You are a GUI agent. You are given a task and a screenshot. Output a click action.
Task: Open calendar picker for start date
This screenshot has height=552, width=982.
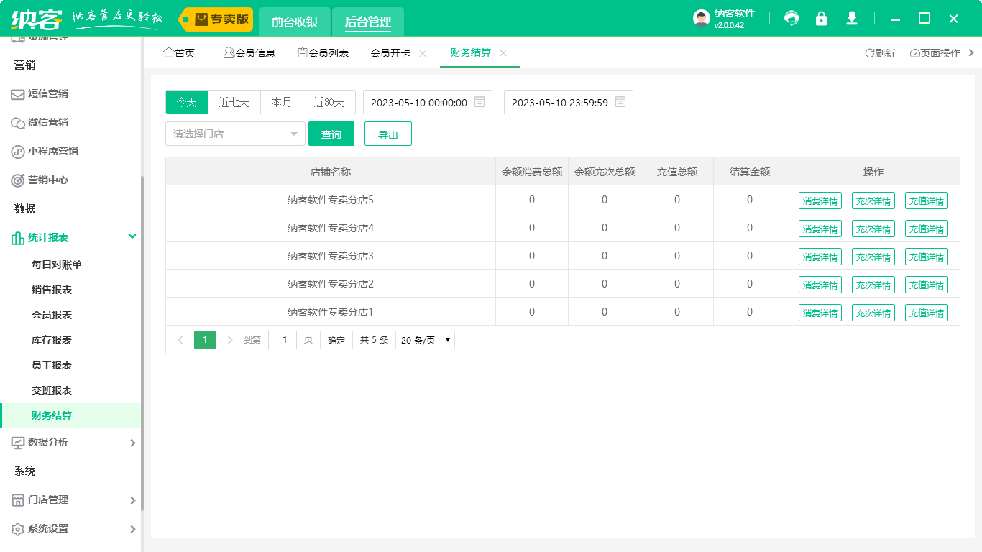pos(479,102)
